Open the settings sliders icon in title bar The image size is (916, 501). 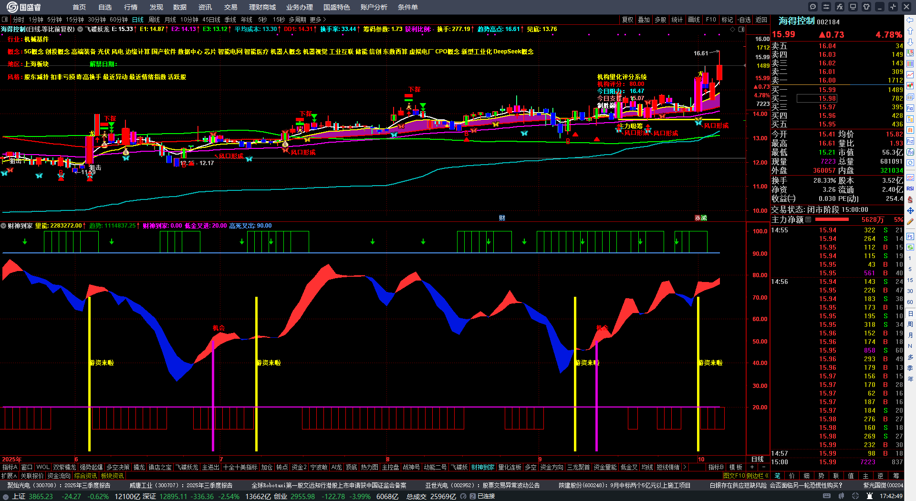pyautogui.click(x=826, y=7)
